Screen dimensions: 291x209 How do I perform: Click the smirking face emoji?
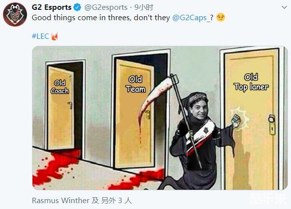[221, 17]
